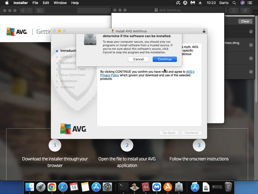This screenshot has height=194, width=258.
Task: Click the Safari window vertical scrollbar
Action: click(256, 59)
